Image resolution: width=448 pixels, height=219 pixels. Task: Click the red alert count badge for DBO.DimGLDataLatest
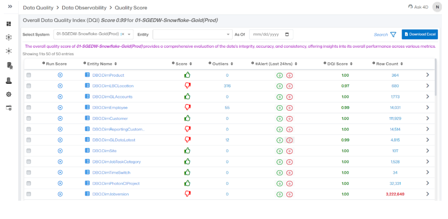pyautogui.click(x=289, y=140)
